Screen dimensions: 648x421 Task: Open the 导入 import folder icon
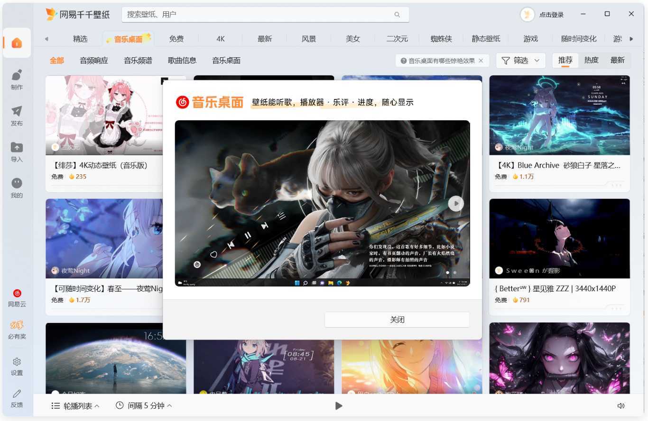(x=17, y=147)
